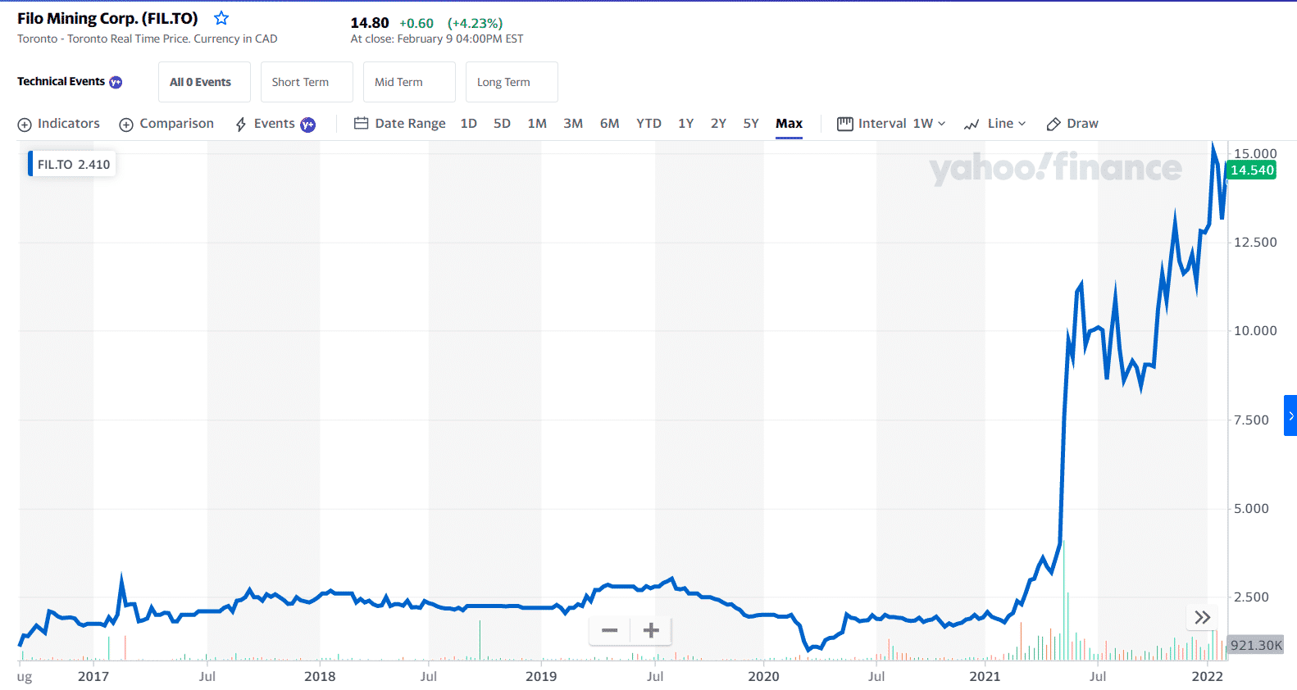1297x690 pixels.
Task: Set range to 5D
Action: pyautogui.click(x=502, y=124)
